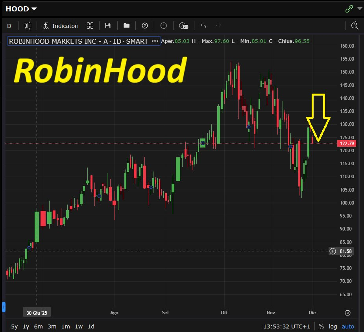Click the info circle icon

pos(164,26)
